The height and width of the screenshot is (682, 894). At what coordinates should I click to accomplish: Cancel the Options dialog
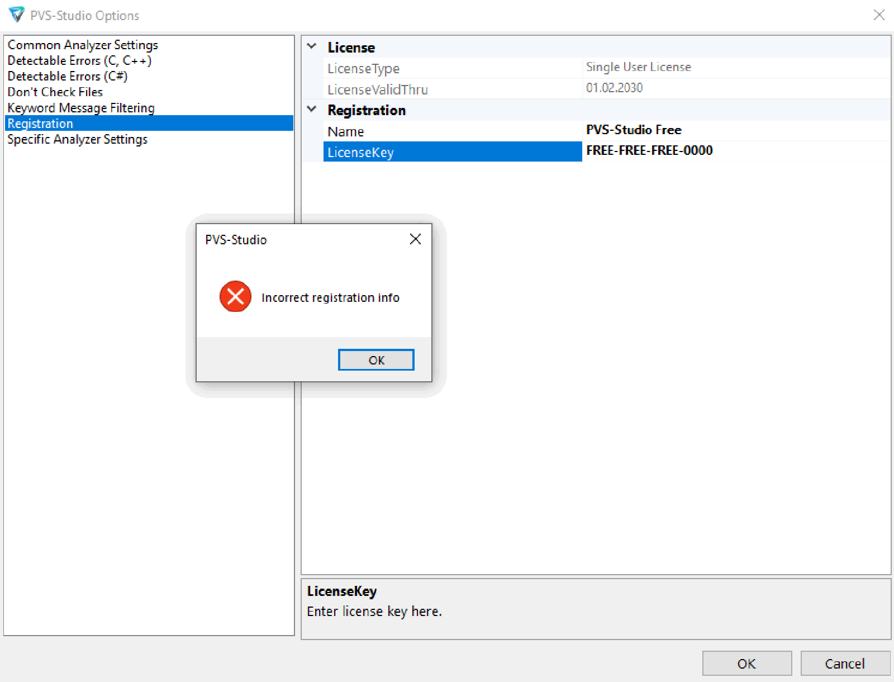point(845,664)
